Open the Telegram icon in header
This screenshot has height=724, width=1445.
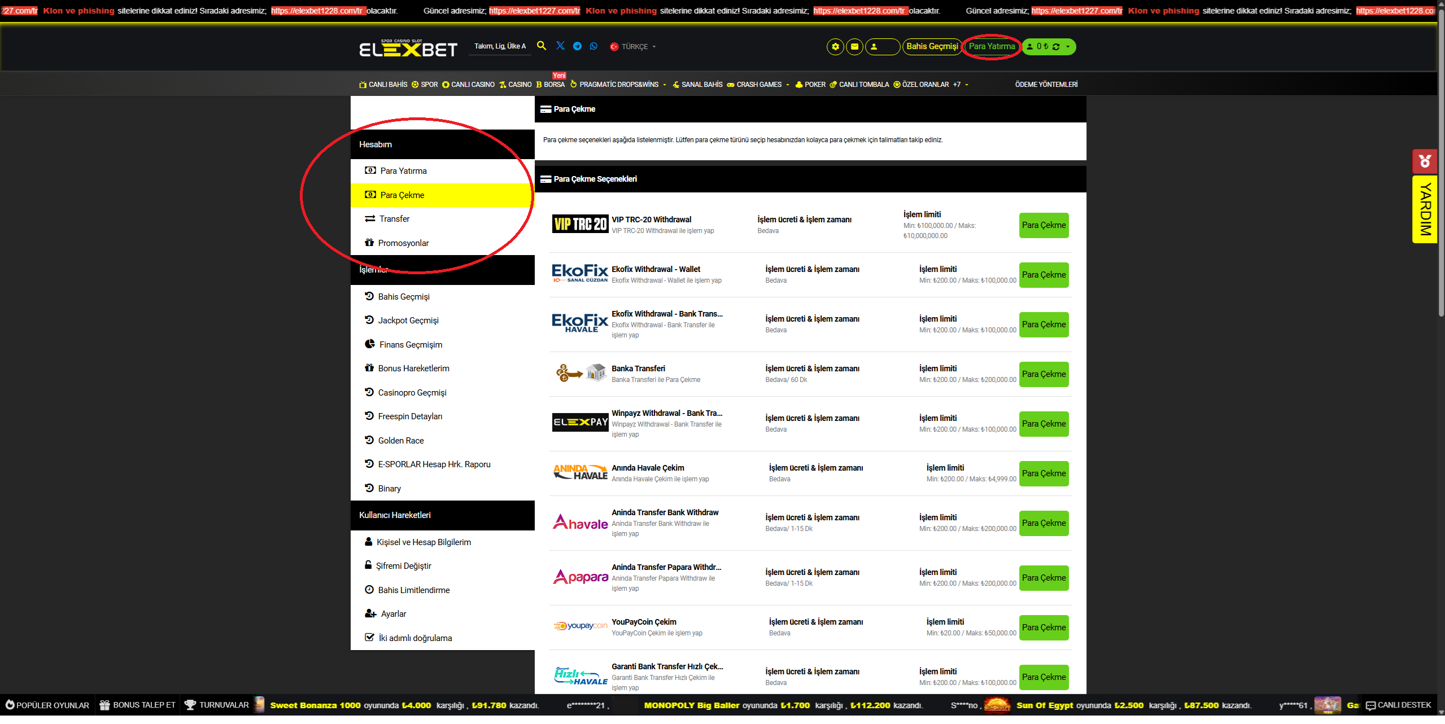(x=577, y=46)
